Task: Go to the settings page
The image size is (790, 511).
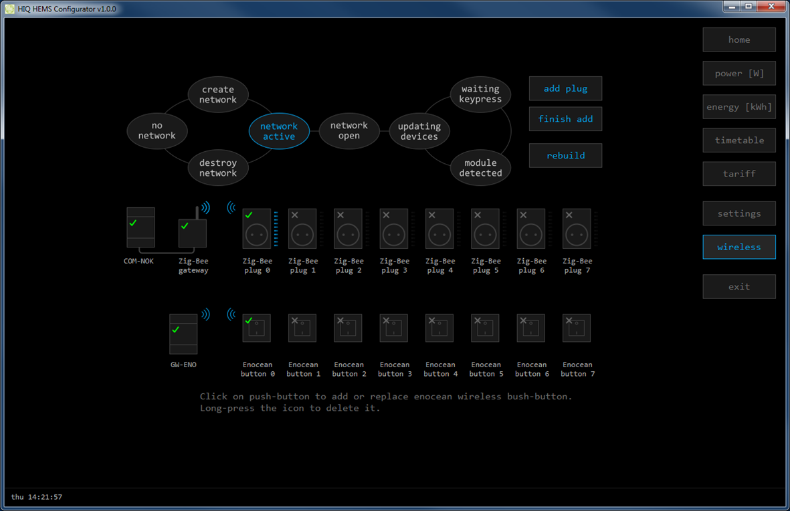Action: click(x=738, y=214)
